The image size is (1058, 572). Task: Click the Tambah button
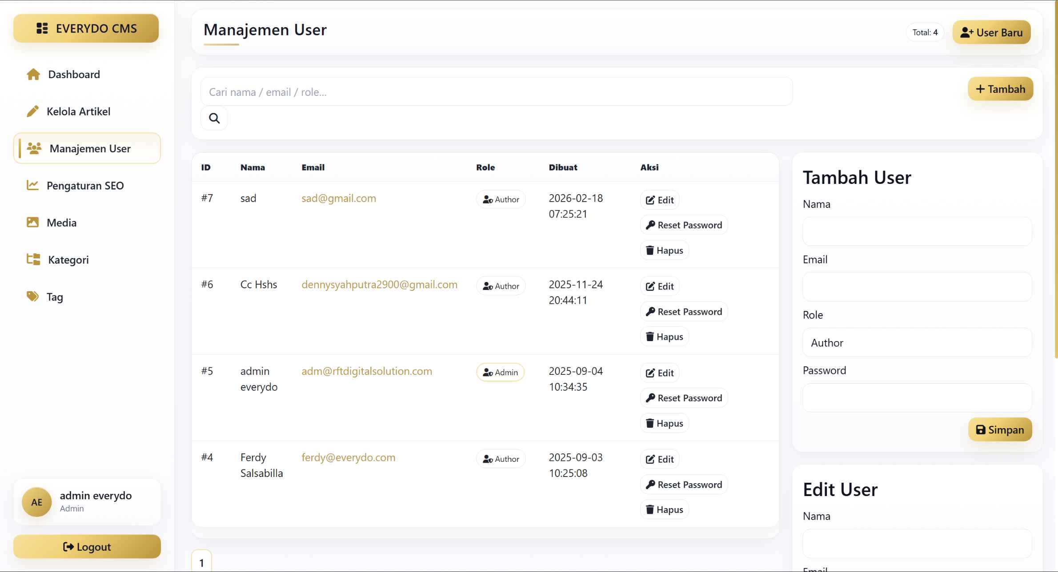point(1000,89)
